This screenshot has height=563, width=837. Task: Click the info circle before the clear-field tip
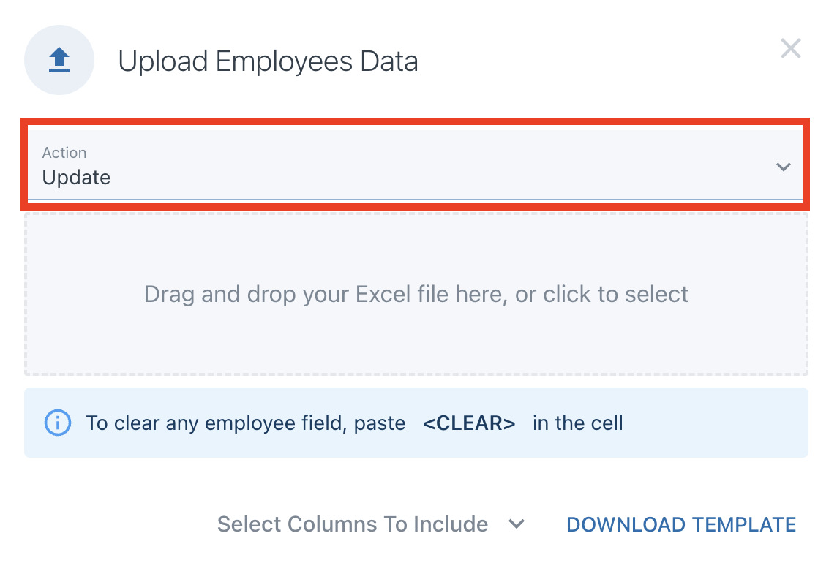point(57,423)
